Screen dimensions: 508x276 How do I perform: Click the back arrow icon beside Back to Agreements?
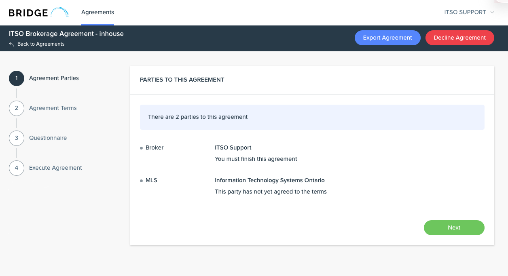point(11,44)
